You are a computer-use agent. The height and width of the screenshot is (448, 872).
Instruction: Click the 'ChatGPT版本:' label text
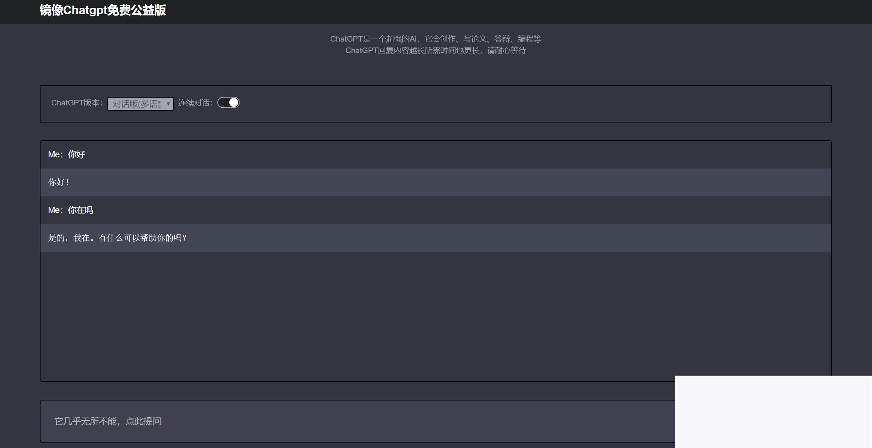[x=77, y=103]
